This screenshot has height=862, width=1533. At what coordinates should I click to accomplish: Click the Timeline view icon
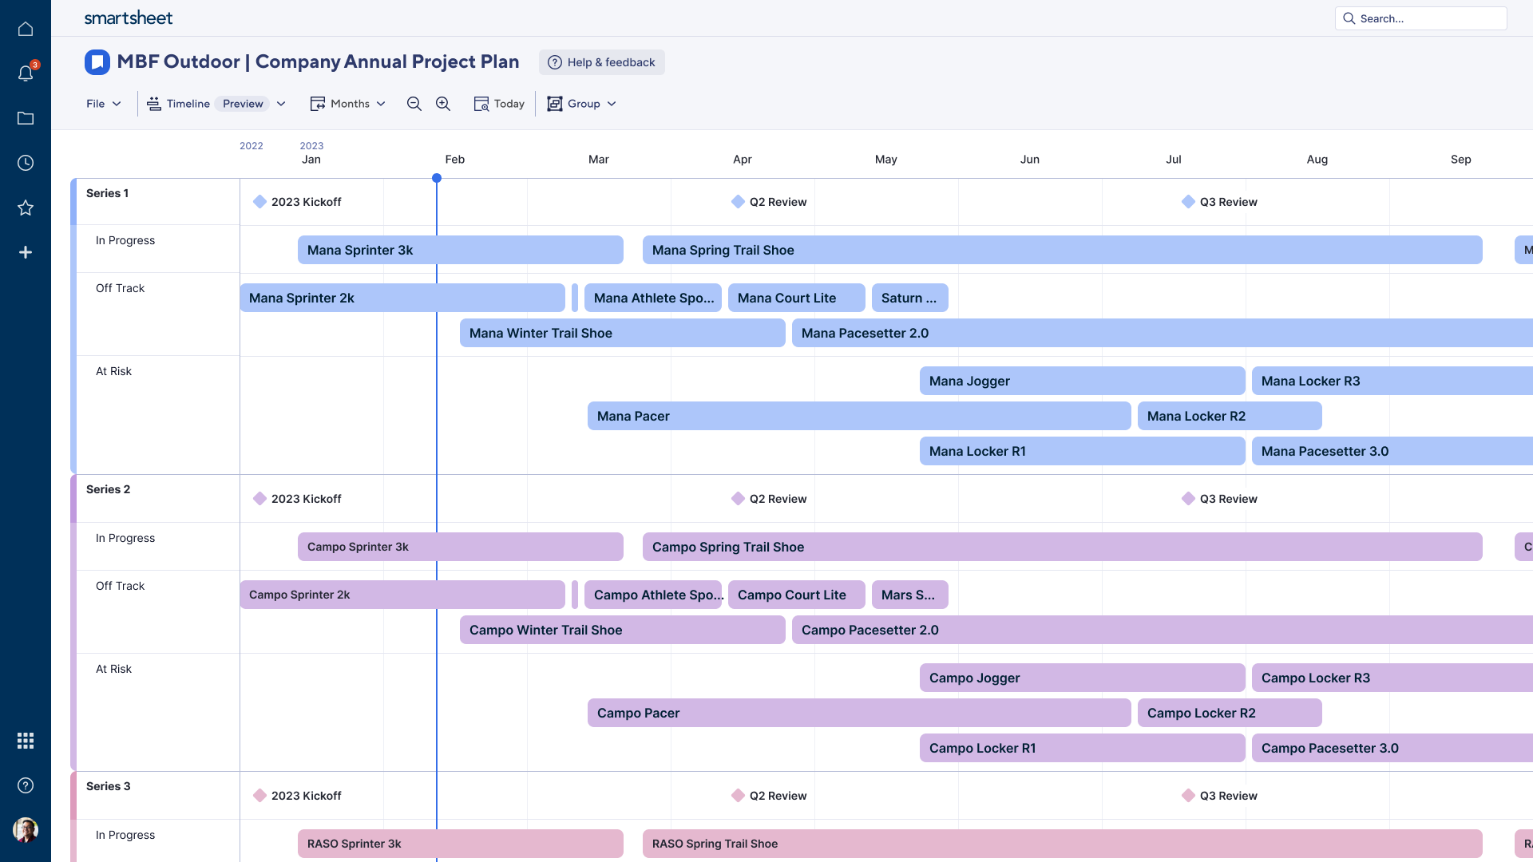coord(153,105)
